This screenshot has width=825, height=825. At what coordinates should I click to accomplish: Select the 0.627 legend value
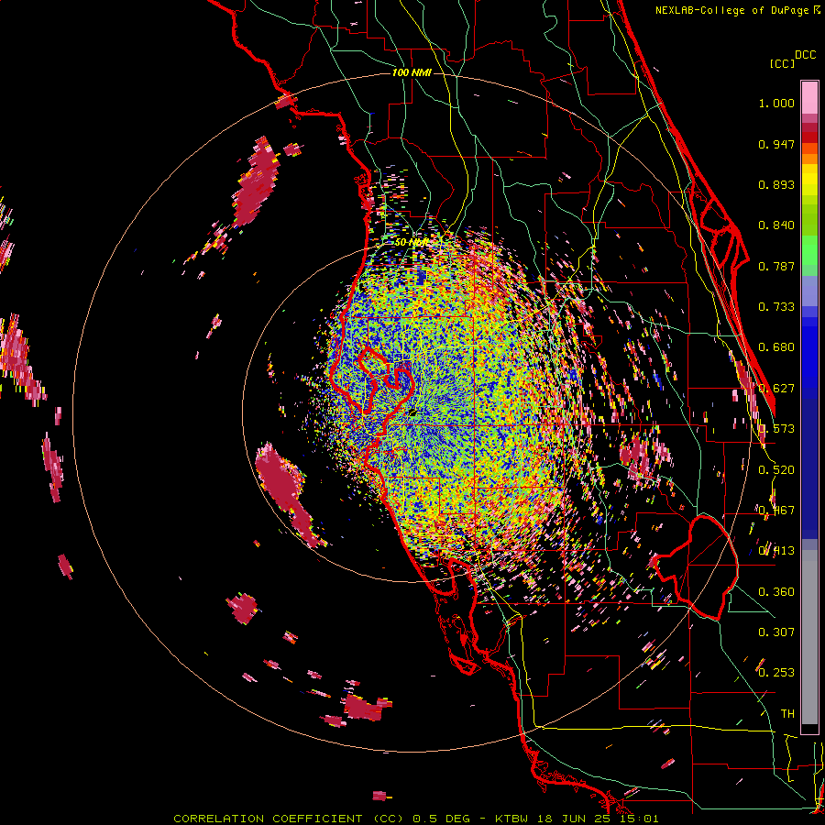coord(776,389)
